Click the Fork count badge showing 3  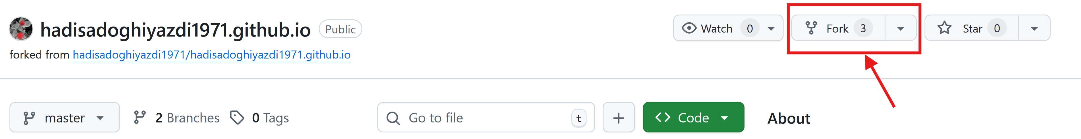click(863, 28)
